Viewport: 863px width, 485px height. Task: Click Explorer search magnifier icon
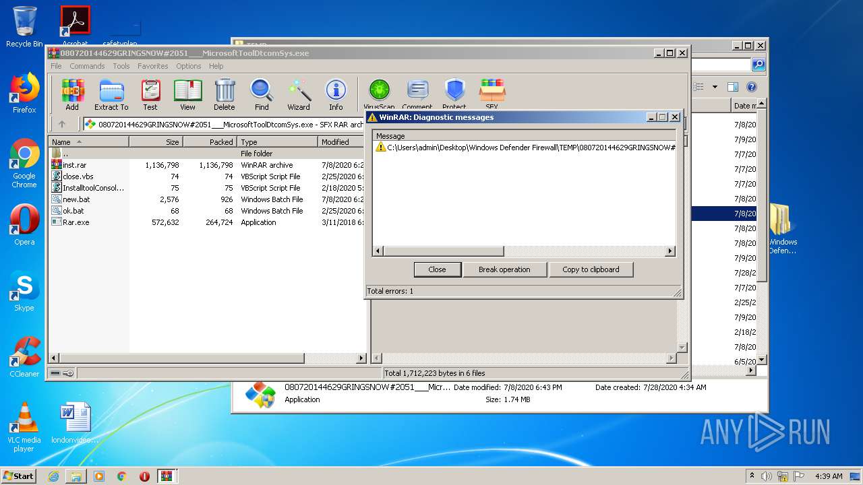[x=758, y=65]
